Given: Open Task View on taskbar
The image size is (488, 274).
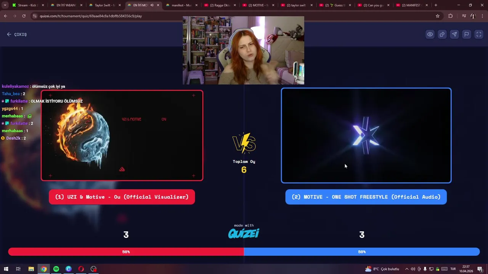Looking at the screenshot, I should click(18, 269).
